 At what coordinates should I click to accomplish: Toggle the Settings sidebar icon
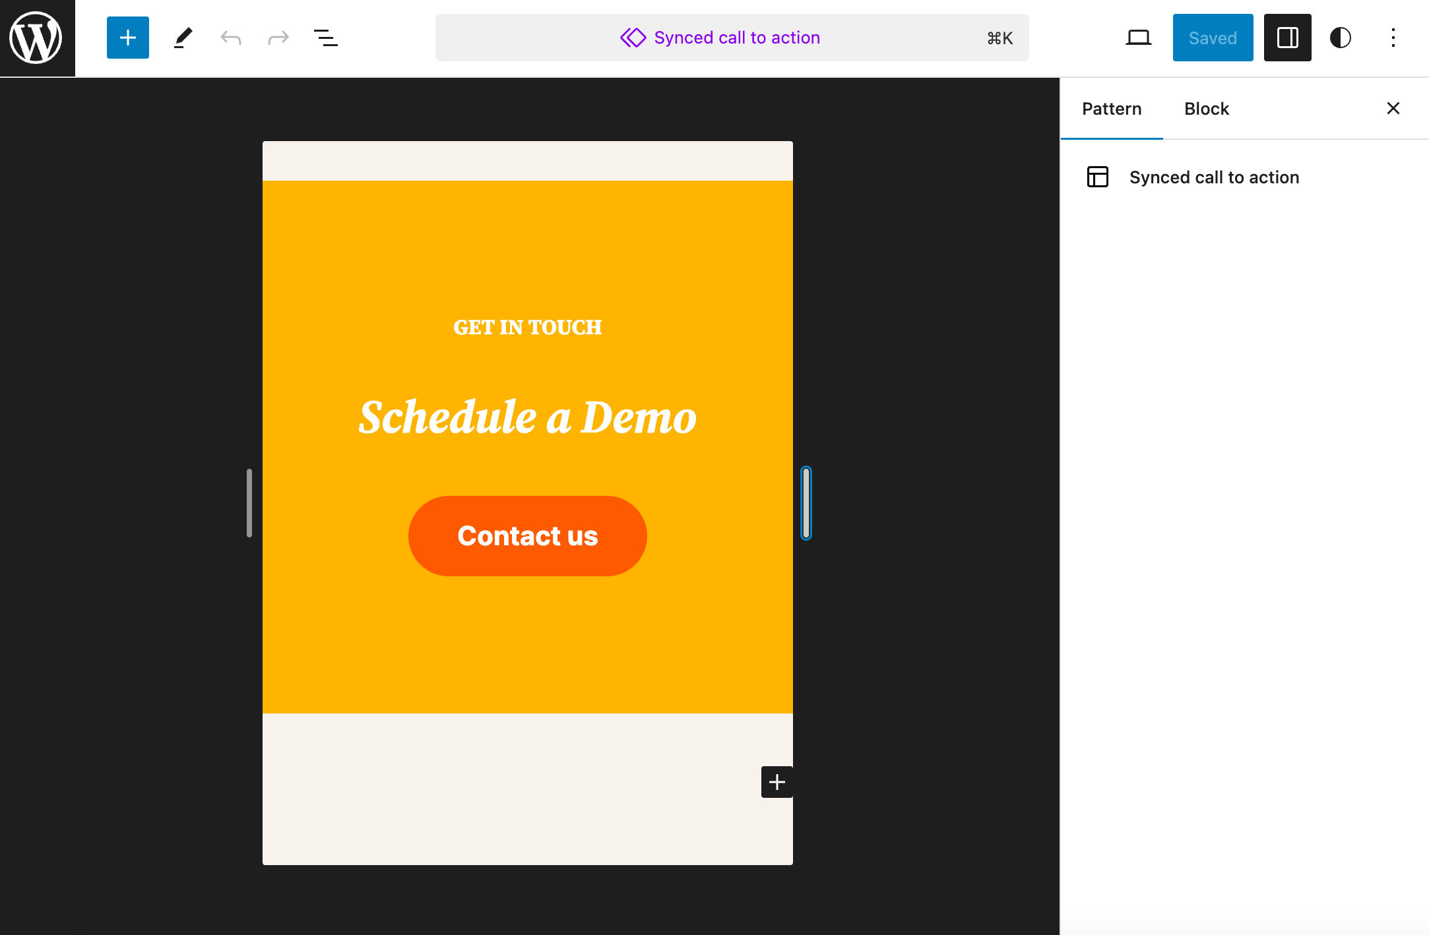point(1287,36)
